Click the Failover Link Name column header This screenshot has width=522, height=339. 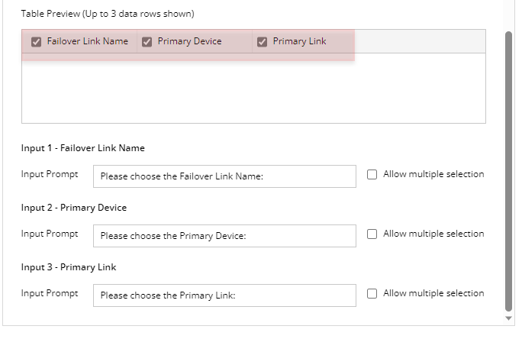pos(87,41)
